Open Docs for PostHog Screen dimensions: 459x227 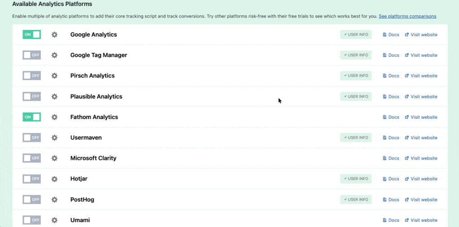pos(391,200)
